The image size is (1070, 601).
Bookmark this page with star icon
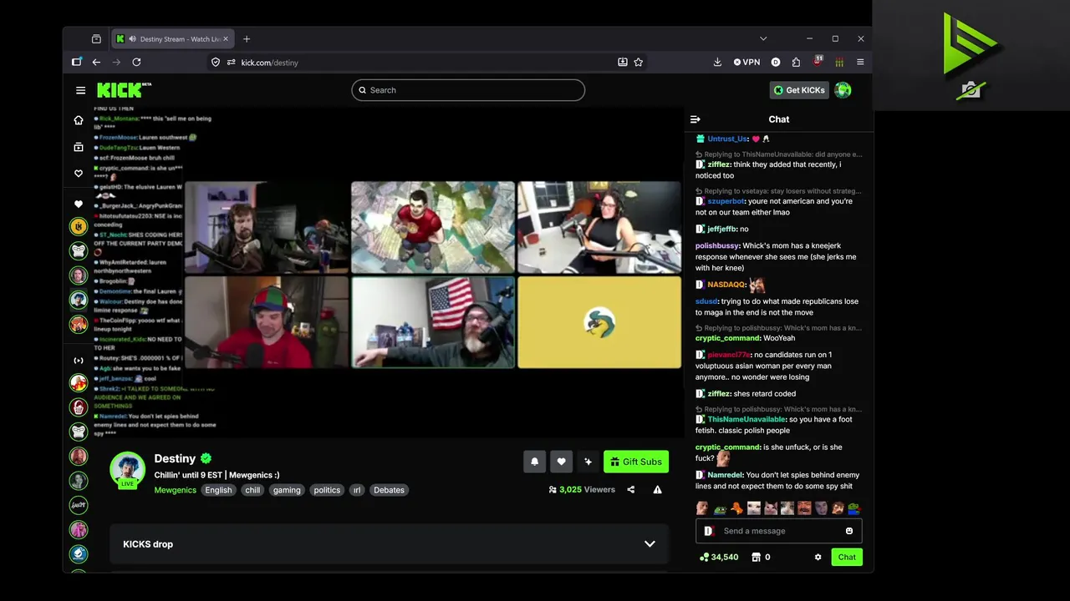pos(639,62)
